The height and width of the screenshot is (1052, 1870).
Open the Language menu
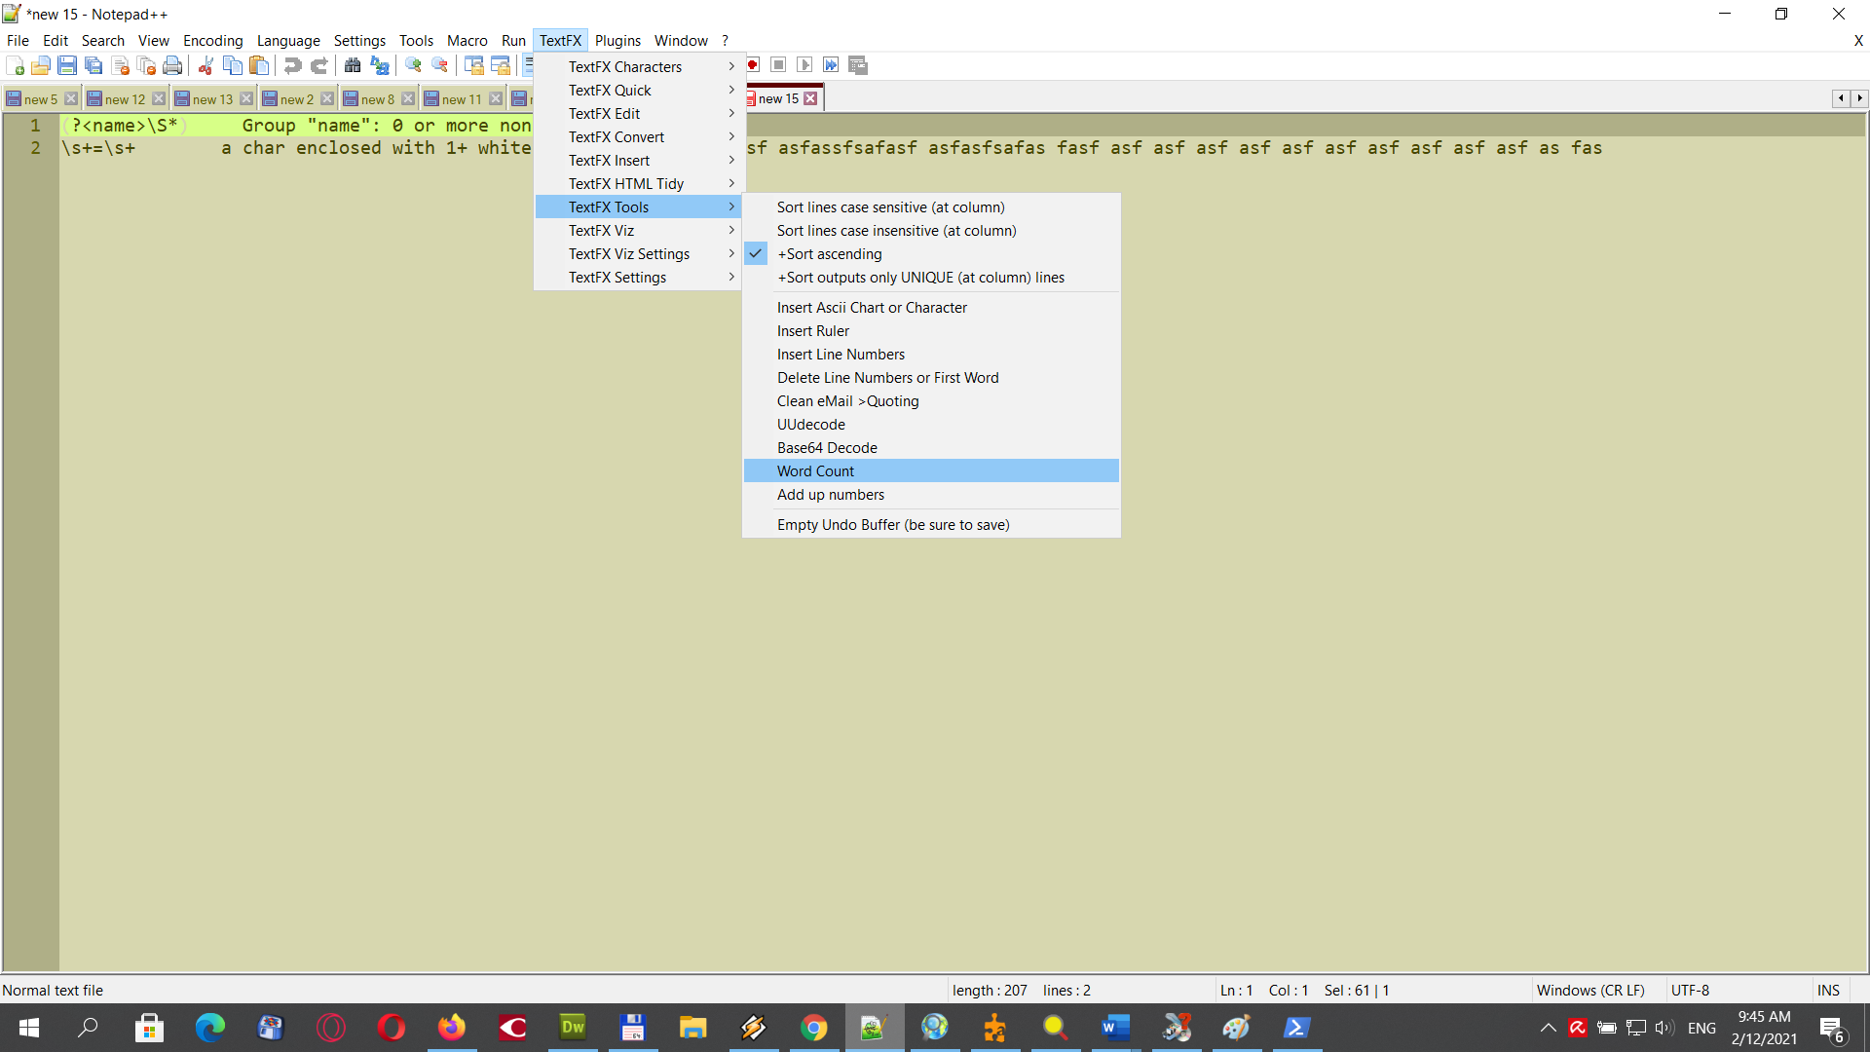coord(288,41)
